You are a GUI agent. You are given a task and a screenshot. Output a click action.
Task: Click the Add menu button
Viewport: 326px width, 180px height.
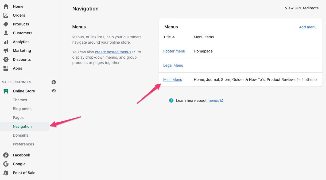(308, 27)
